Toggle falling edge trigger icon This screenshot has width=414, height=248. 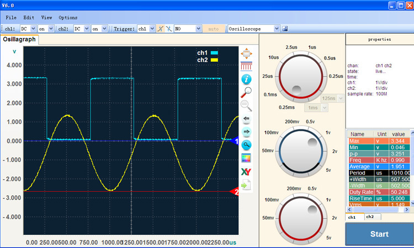pyautogui.click(x=168, y=28)
